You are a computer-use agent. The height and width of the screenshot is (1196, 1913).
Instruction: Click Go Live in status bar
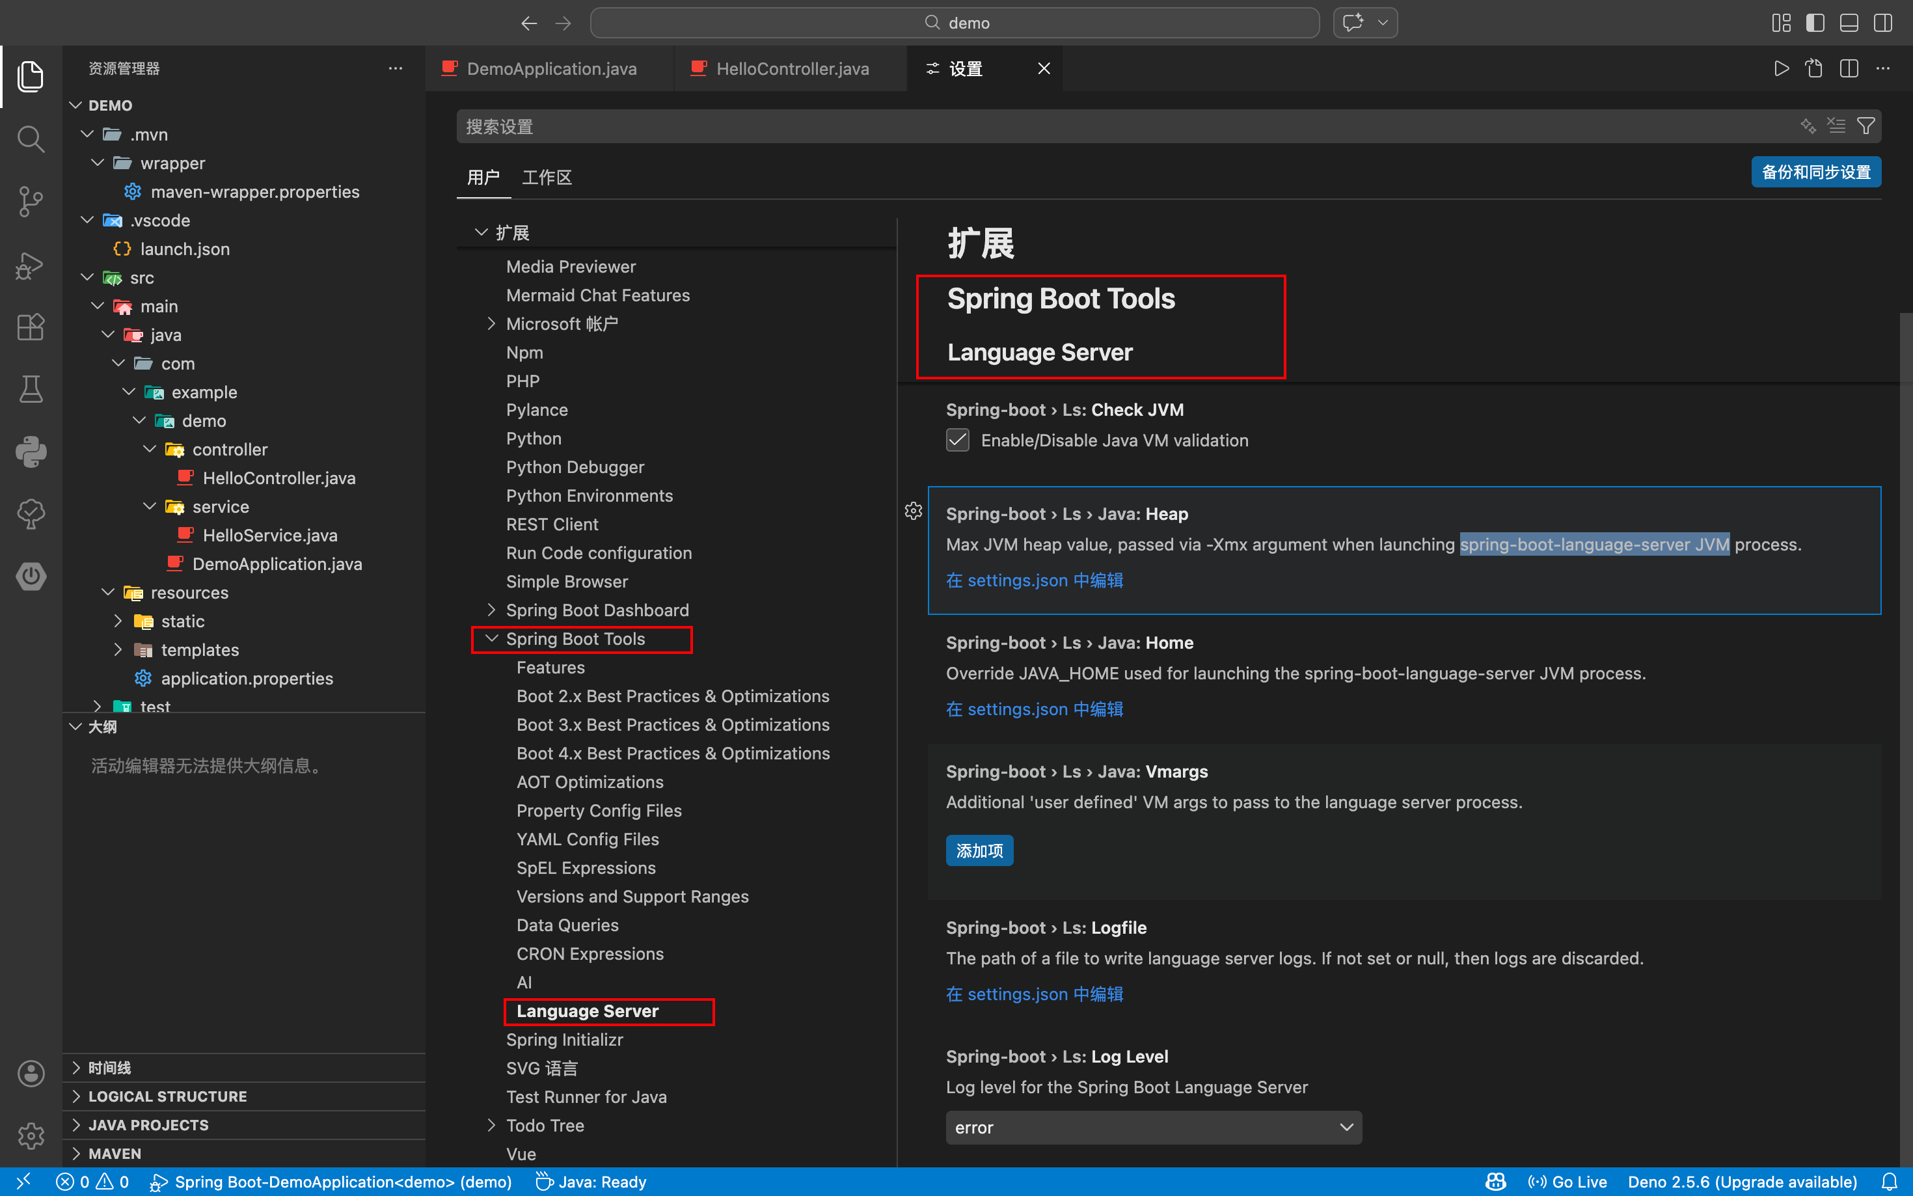click(x=1567, y=1182)
